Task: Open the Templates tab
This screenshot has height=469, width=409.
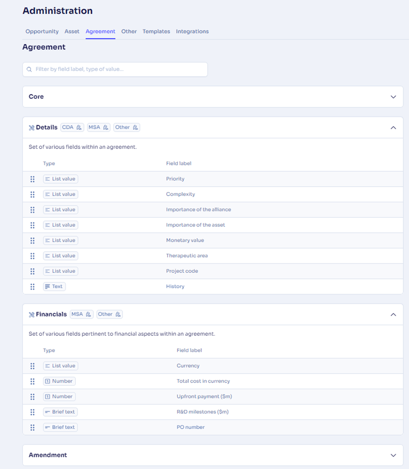Action: pos(156,32)
